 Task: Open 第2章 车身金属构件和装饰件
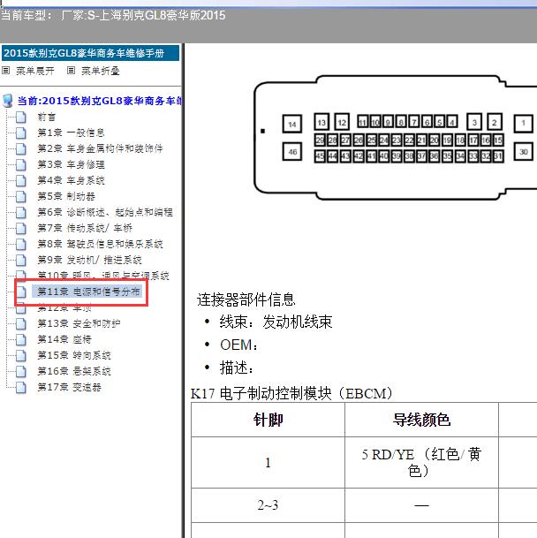click(100, 148)
